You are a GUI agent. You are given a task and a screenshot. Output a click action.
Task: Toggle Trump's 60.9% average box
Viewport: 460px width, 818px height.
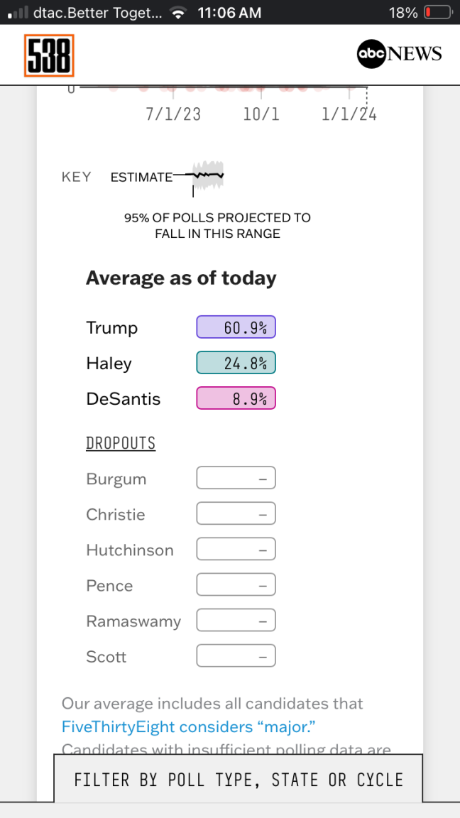[236, 327]
